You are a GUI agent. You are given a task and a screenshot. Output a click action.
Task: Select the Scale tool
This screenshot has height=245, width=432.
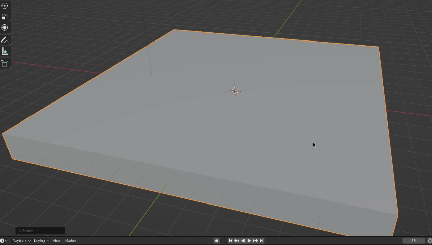5,17
